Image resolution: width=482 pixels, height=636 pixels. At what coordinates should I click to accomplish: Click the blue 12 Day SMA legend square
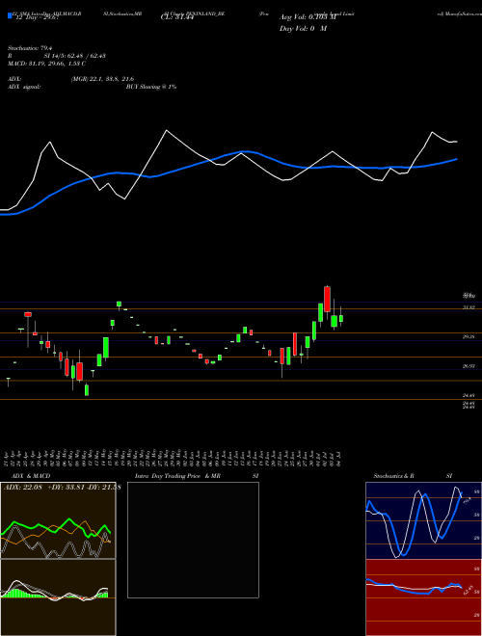pos(10,15)
